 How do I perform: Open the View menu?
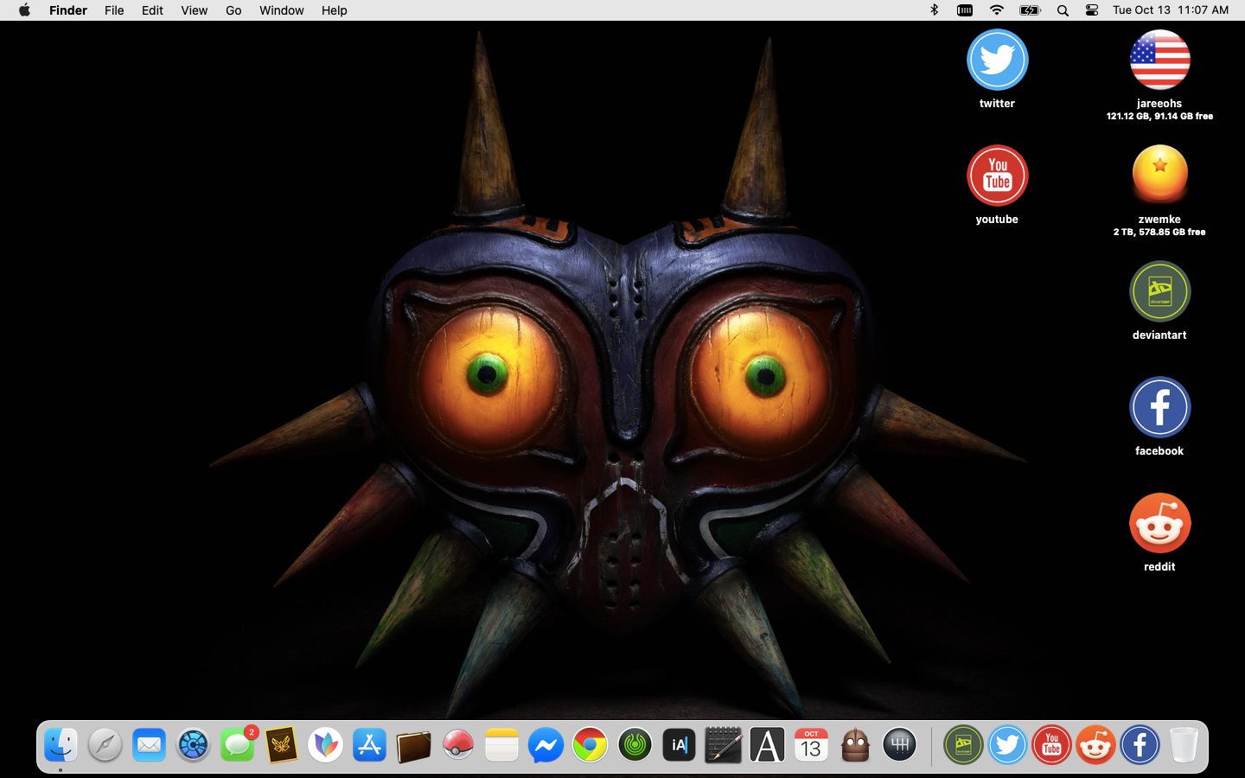(194, 10)
